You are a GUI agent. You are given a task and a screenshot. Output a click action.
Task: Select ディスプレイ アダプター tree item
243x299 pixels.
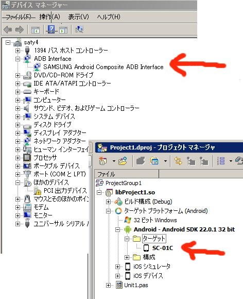[60, 133]
